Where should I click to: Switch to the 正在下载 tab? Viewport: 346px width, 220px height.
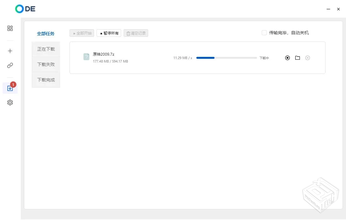46,49
